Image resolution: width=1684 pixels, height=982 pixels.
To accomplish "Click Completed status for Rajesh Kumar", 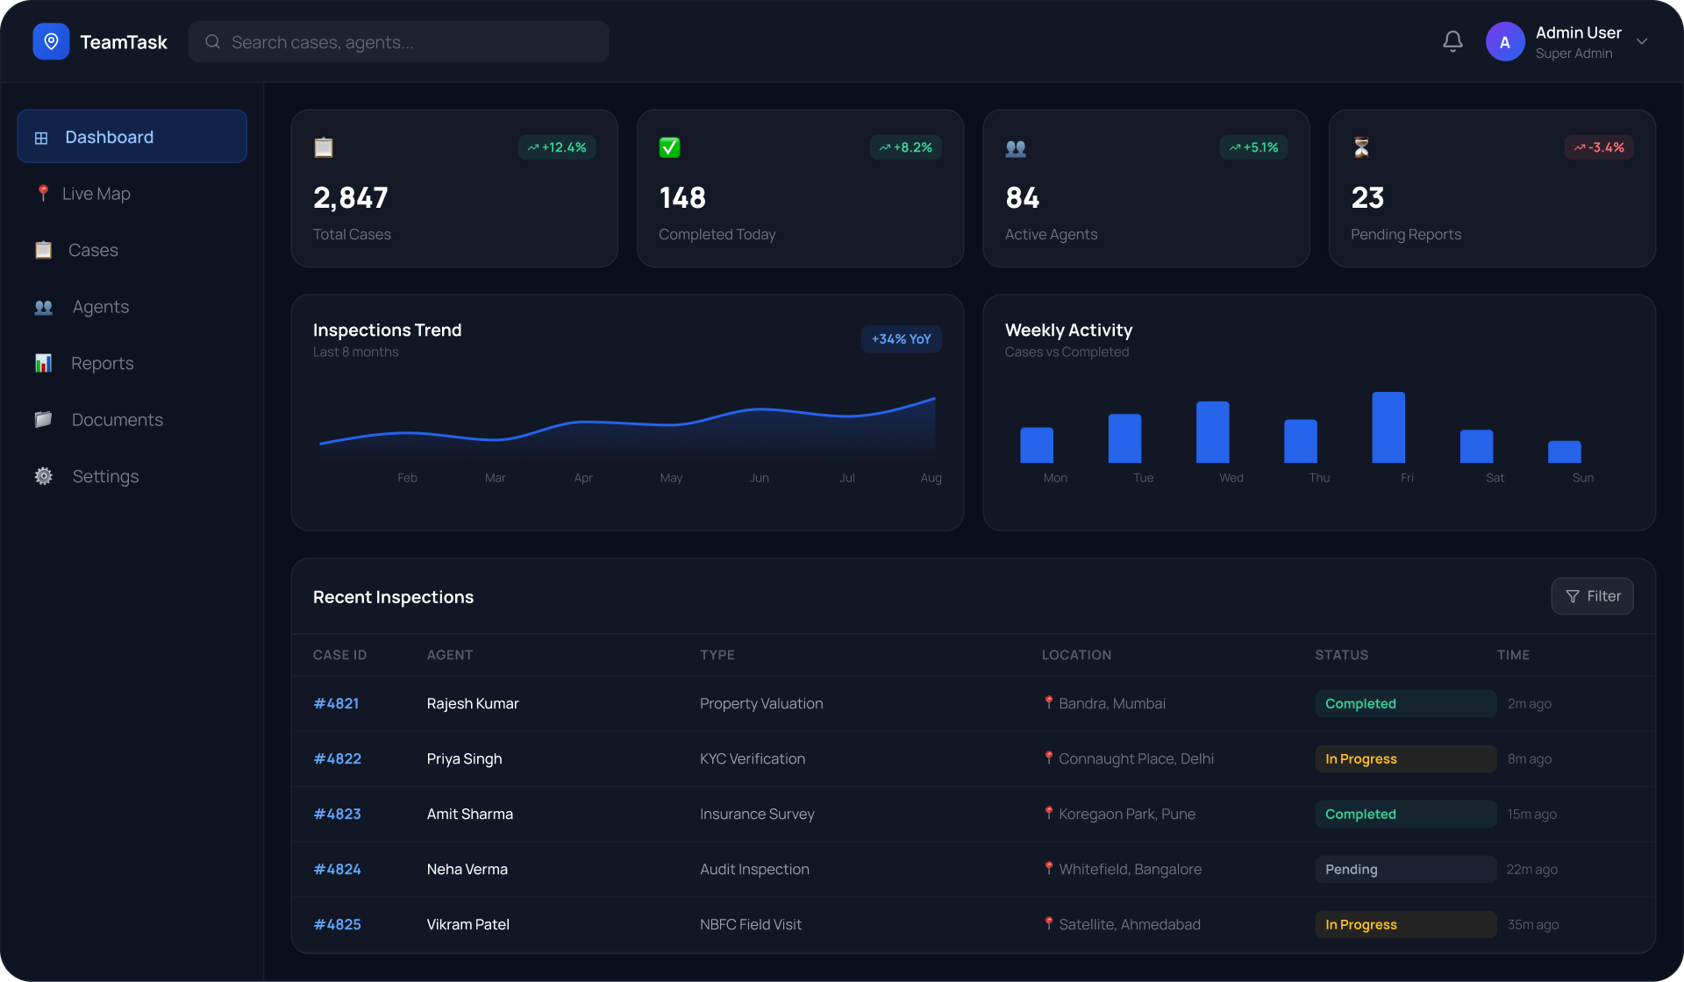I will [1405, 703].
